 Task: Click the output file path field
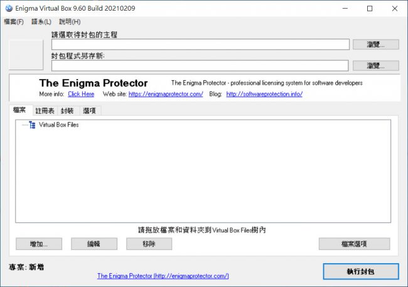[200, 65]
